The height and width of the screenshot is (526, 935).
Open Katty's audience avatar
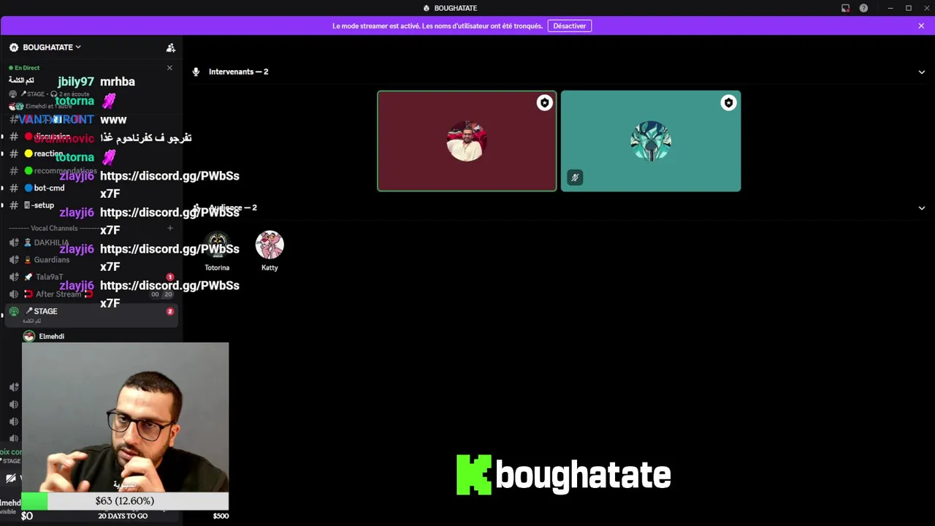[270, 245]
